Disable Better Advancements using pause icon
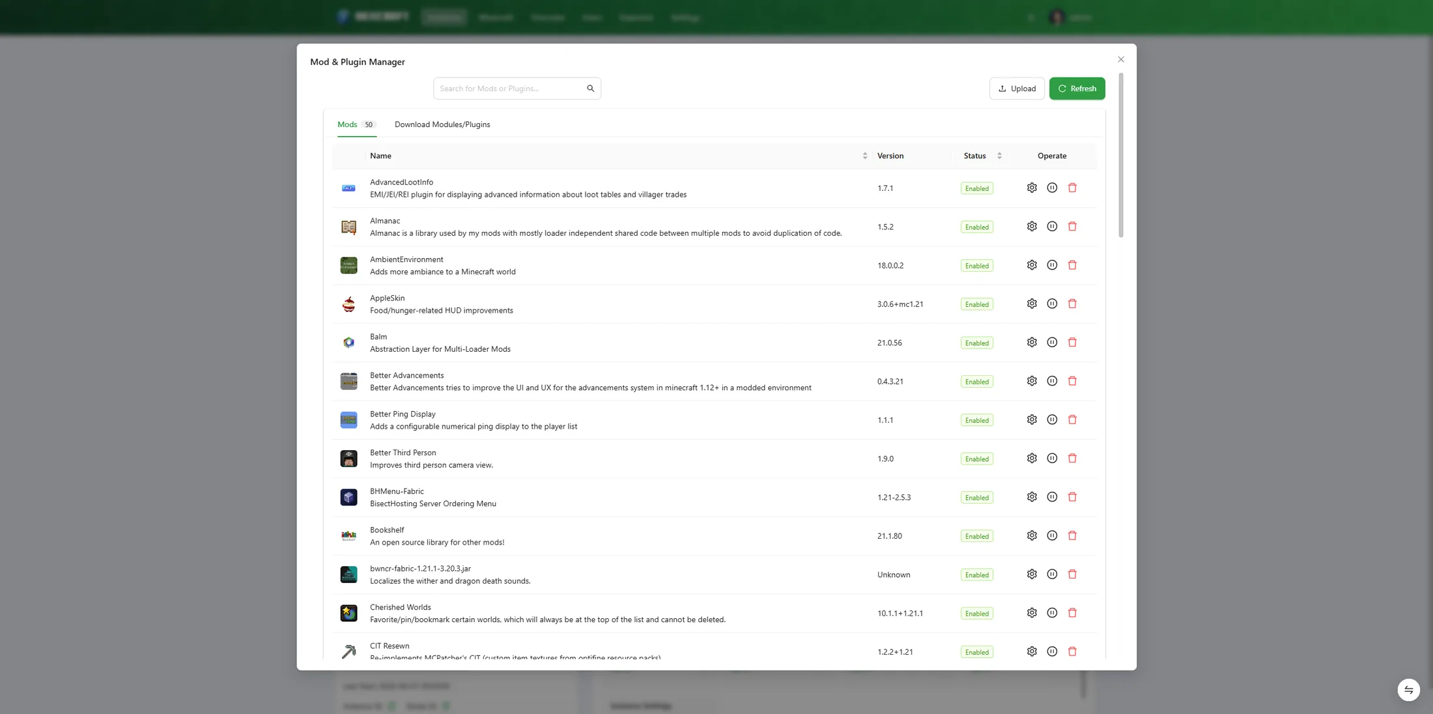 tap(1052, 381)
